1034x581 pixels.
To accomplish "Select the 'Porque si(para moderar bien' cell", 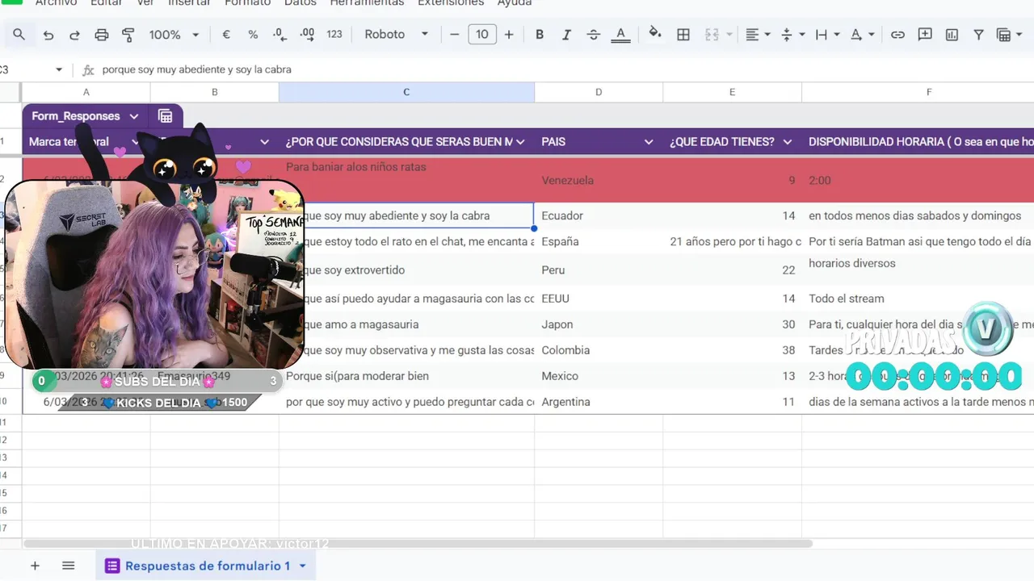I will 406,376.
